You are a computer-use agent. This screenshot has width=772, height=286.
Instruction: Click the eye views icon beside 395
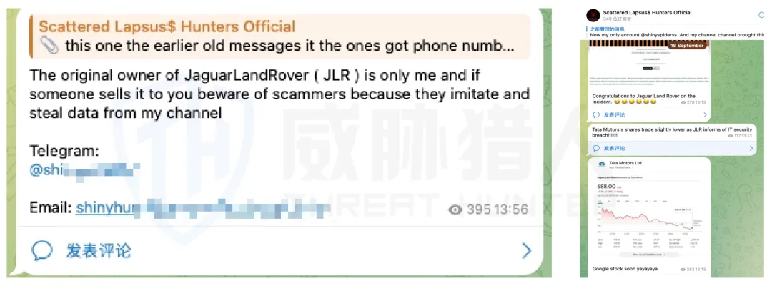(455, 210)
